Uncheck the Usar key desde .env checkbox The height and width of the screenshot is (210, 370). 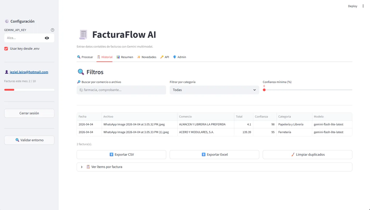(x=6, y=49)
